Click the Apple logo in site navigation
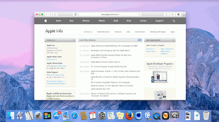Image resolution: width=219 pixels, height=122 pixels. tap(46, 21)
